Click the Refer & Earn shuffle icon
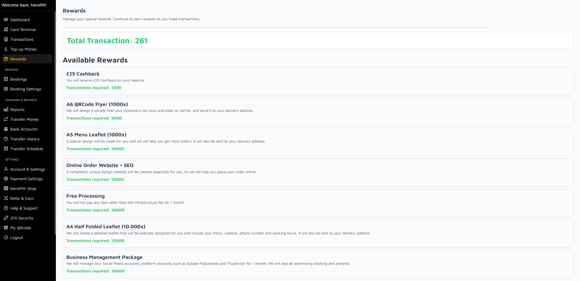 6,198
